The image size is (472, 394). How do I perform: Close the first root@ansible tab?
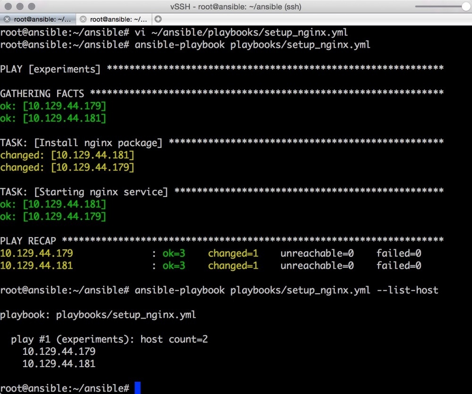pos(7,19)
